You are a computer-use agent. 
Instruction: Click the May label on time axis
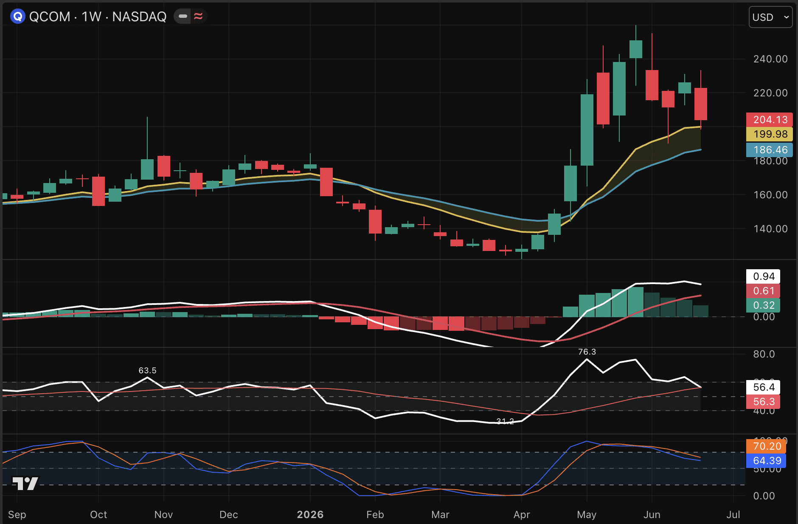coord(587,515)
